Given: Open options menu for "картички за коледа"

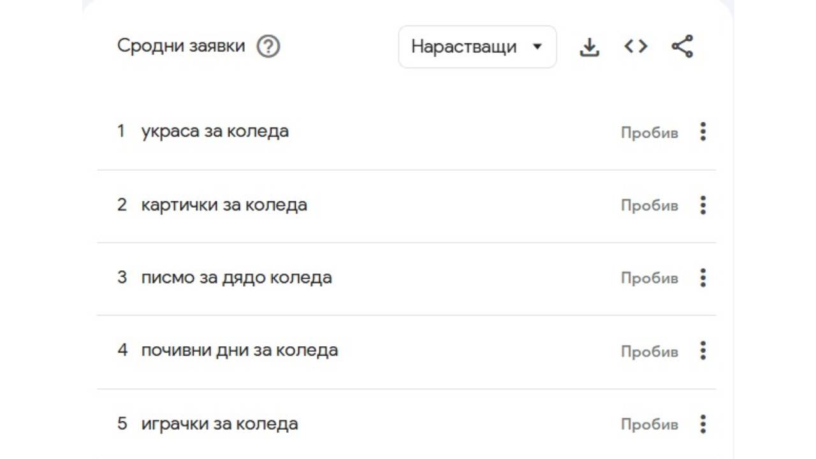Looking at the screenshot, I should click(703, 205).
